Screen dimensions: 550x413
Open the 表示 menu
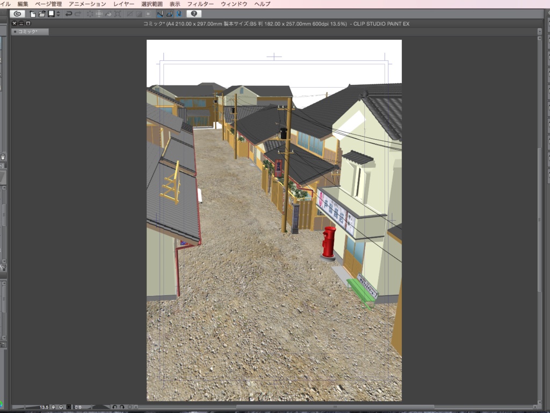point(174,3)
